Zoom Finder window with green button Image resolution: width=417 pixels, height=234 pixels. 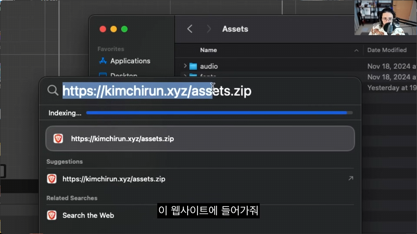pyautogui.click(x=124, y=29)
